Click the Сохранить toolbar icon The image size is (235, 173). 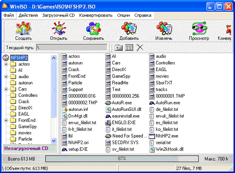coord(94,28)
